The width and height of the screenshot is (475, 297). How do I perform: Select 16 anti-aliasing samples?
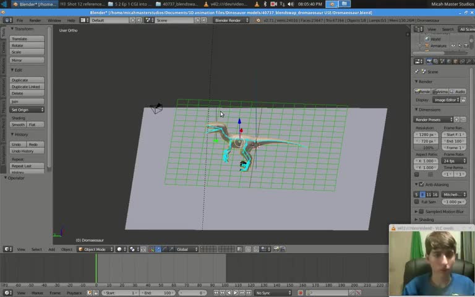pos(435,194)
